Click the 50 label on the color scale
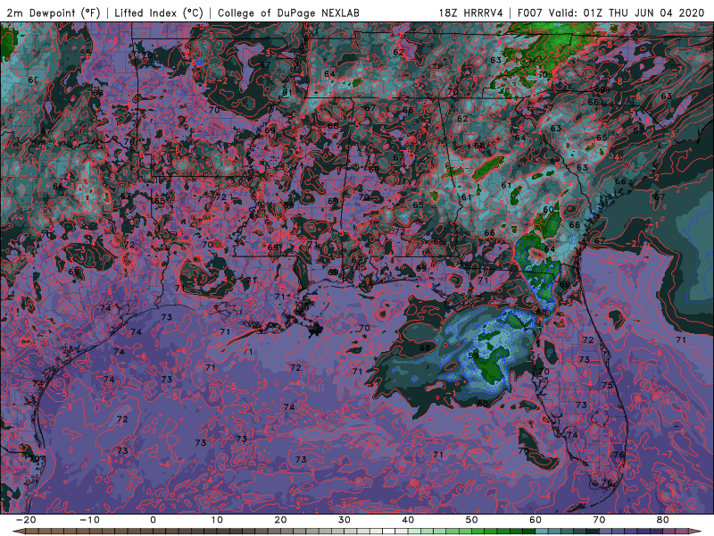 tap(472, 520)
